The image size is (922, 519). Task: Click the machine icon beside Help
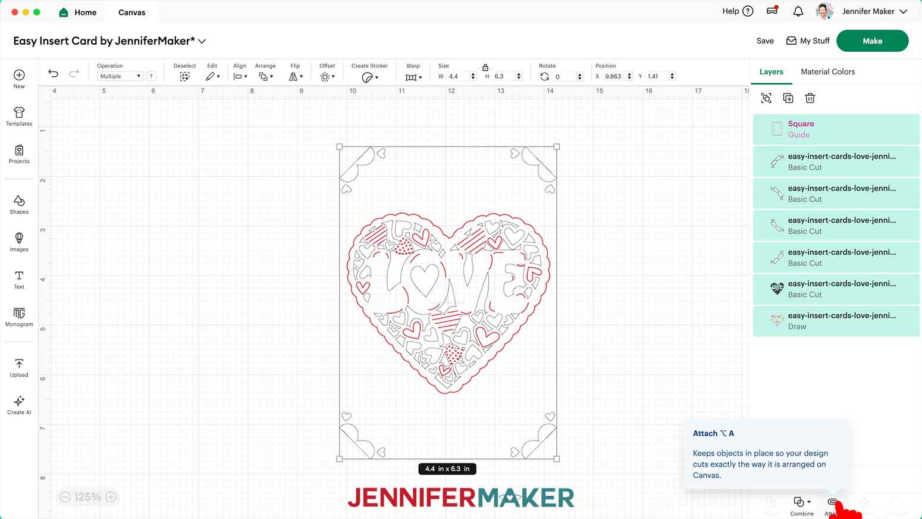[773, 11]
